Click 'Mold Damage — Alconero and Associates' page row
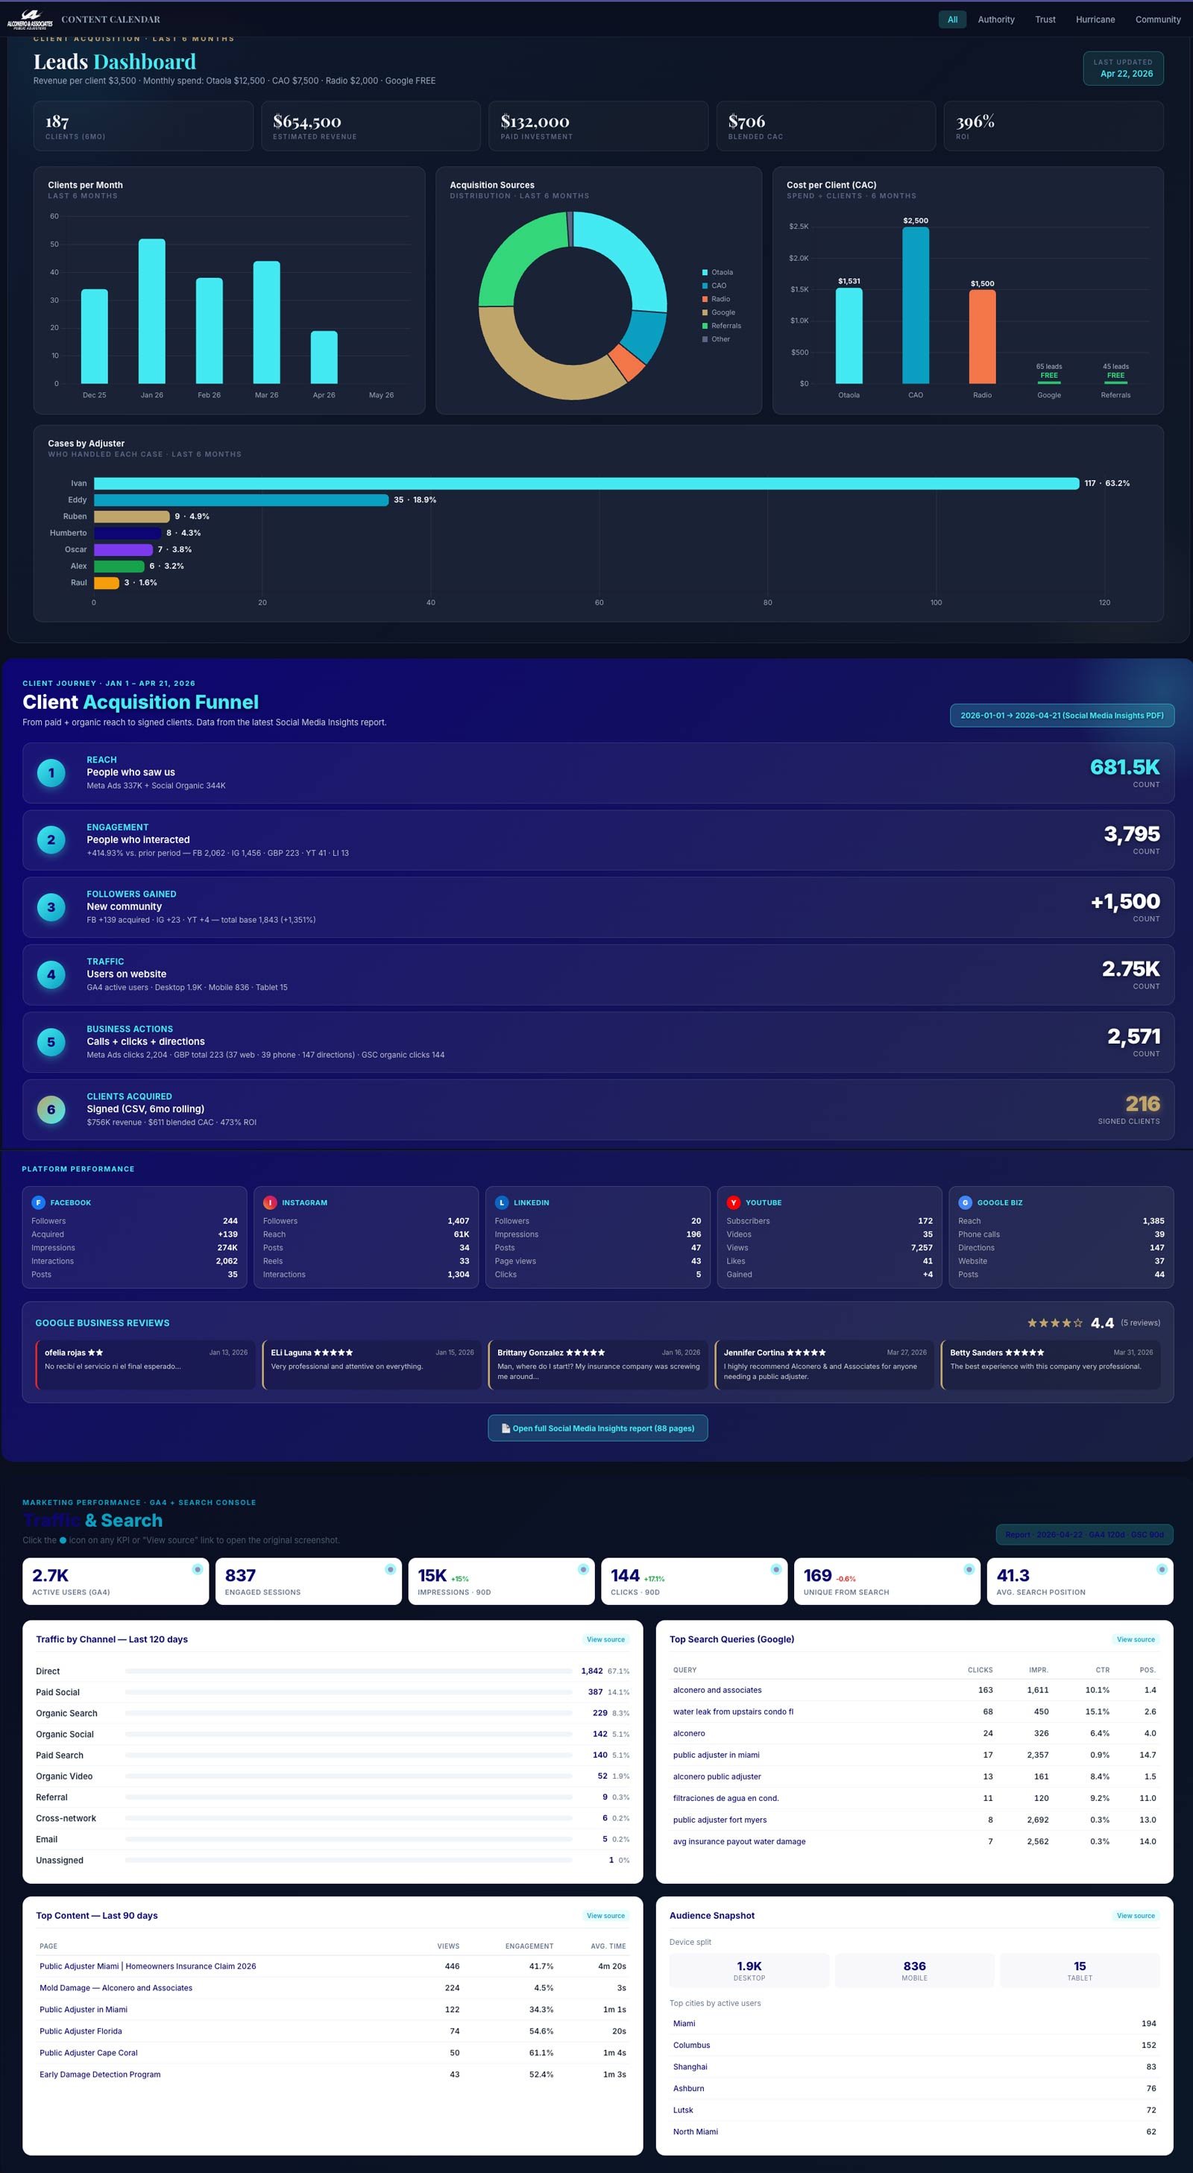Image resolution: width=1193 pixels, height=2173 pixels. (x=333, y=1987)
